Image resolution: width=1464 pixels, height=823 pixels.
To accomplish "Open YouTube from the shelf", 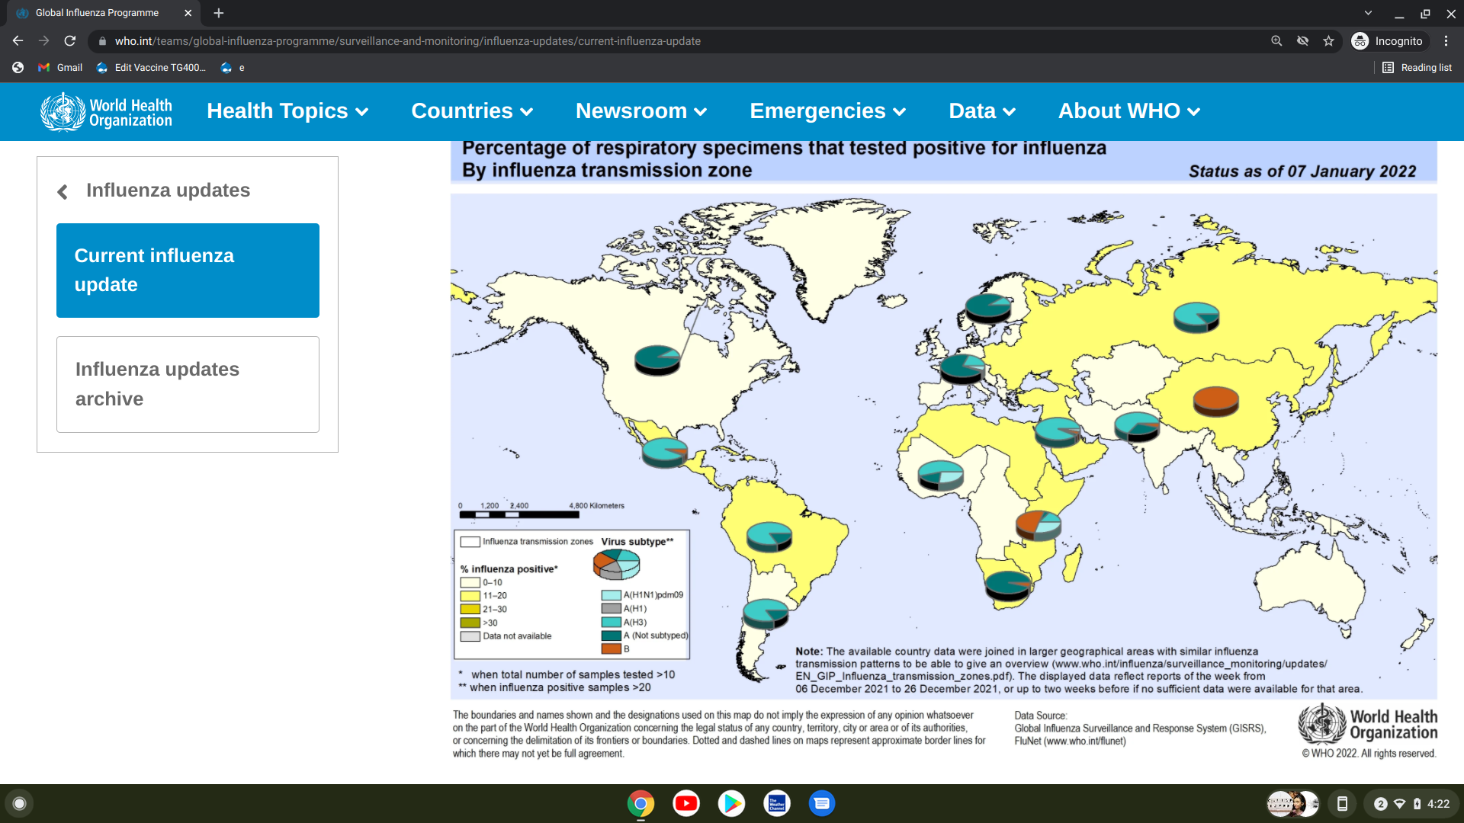I will [685, 803].
